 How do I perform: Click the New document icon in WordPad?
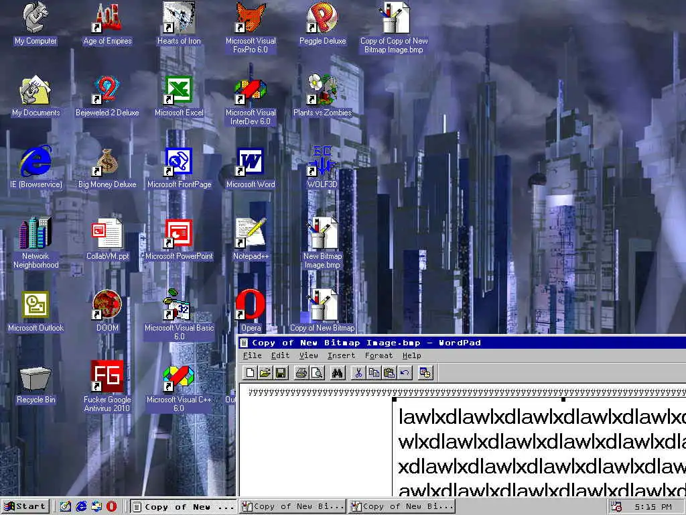[250, 373]
